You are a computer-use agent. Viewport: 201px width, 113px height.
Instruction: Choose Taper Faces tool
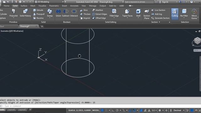(127, 13)
